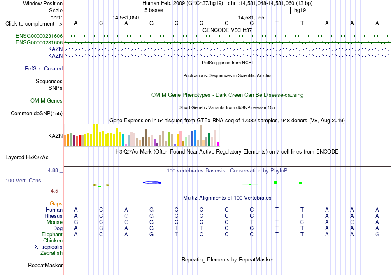391x275 pixels.
Task: Click the bright magenta bar in GTEx chart
Action: [x=218, y=144]
